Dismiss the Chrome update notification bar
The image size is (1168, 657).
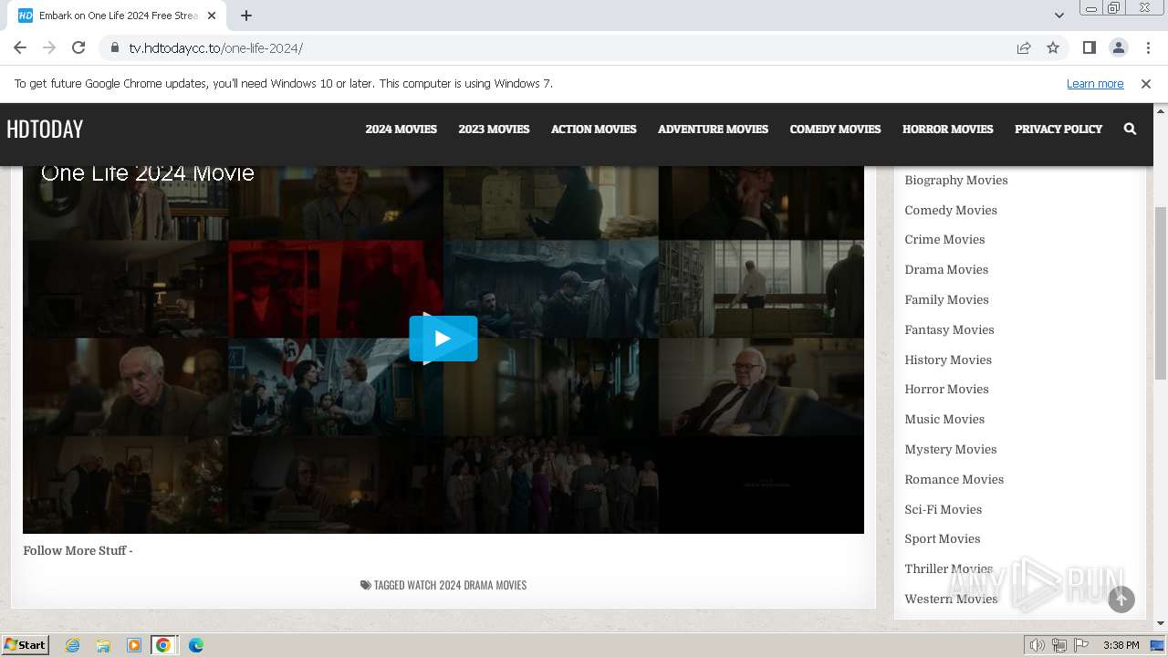1146,83
